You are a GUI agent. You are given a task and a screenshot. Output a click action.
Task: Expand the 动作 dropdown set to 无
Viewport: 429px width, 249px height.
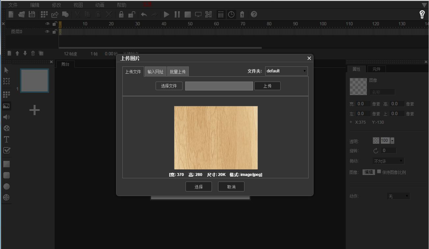(398, 196)
